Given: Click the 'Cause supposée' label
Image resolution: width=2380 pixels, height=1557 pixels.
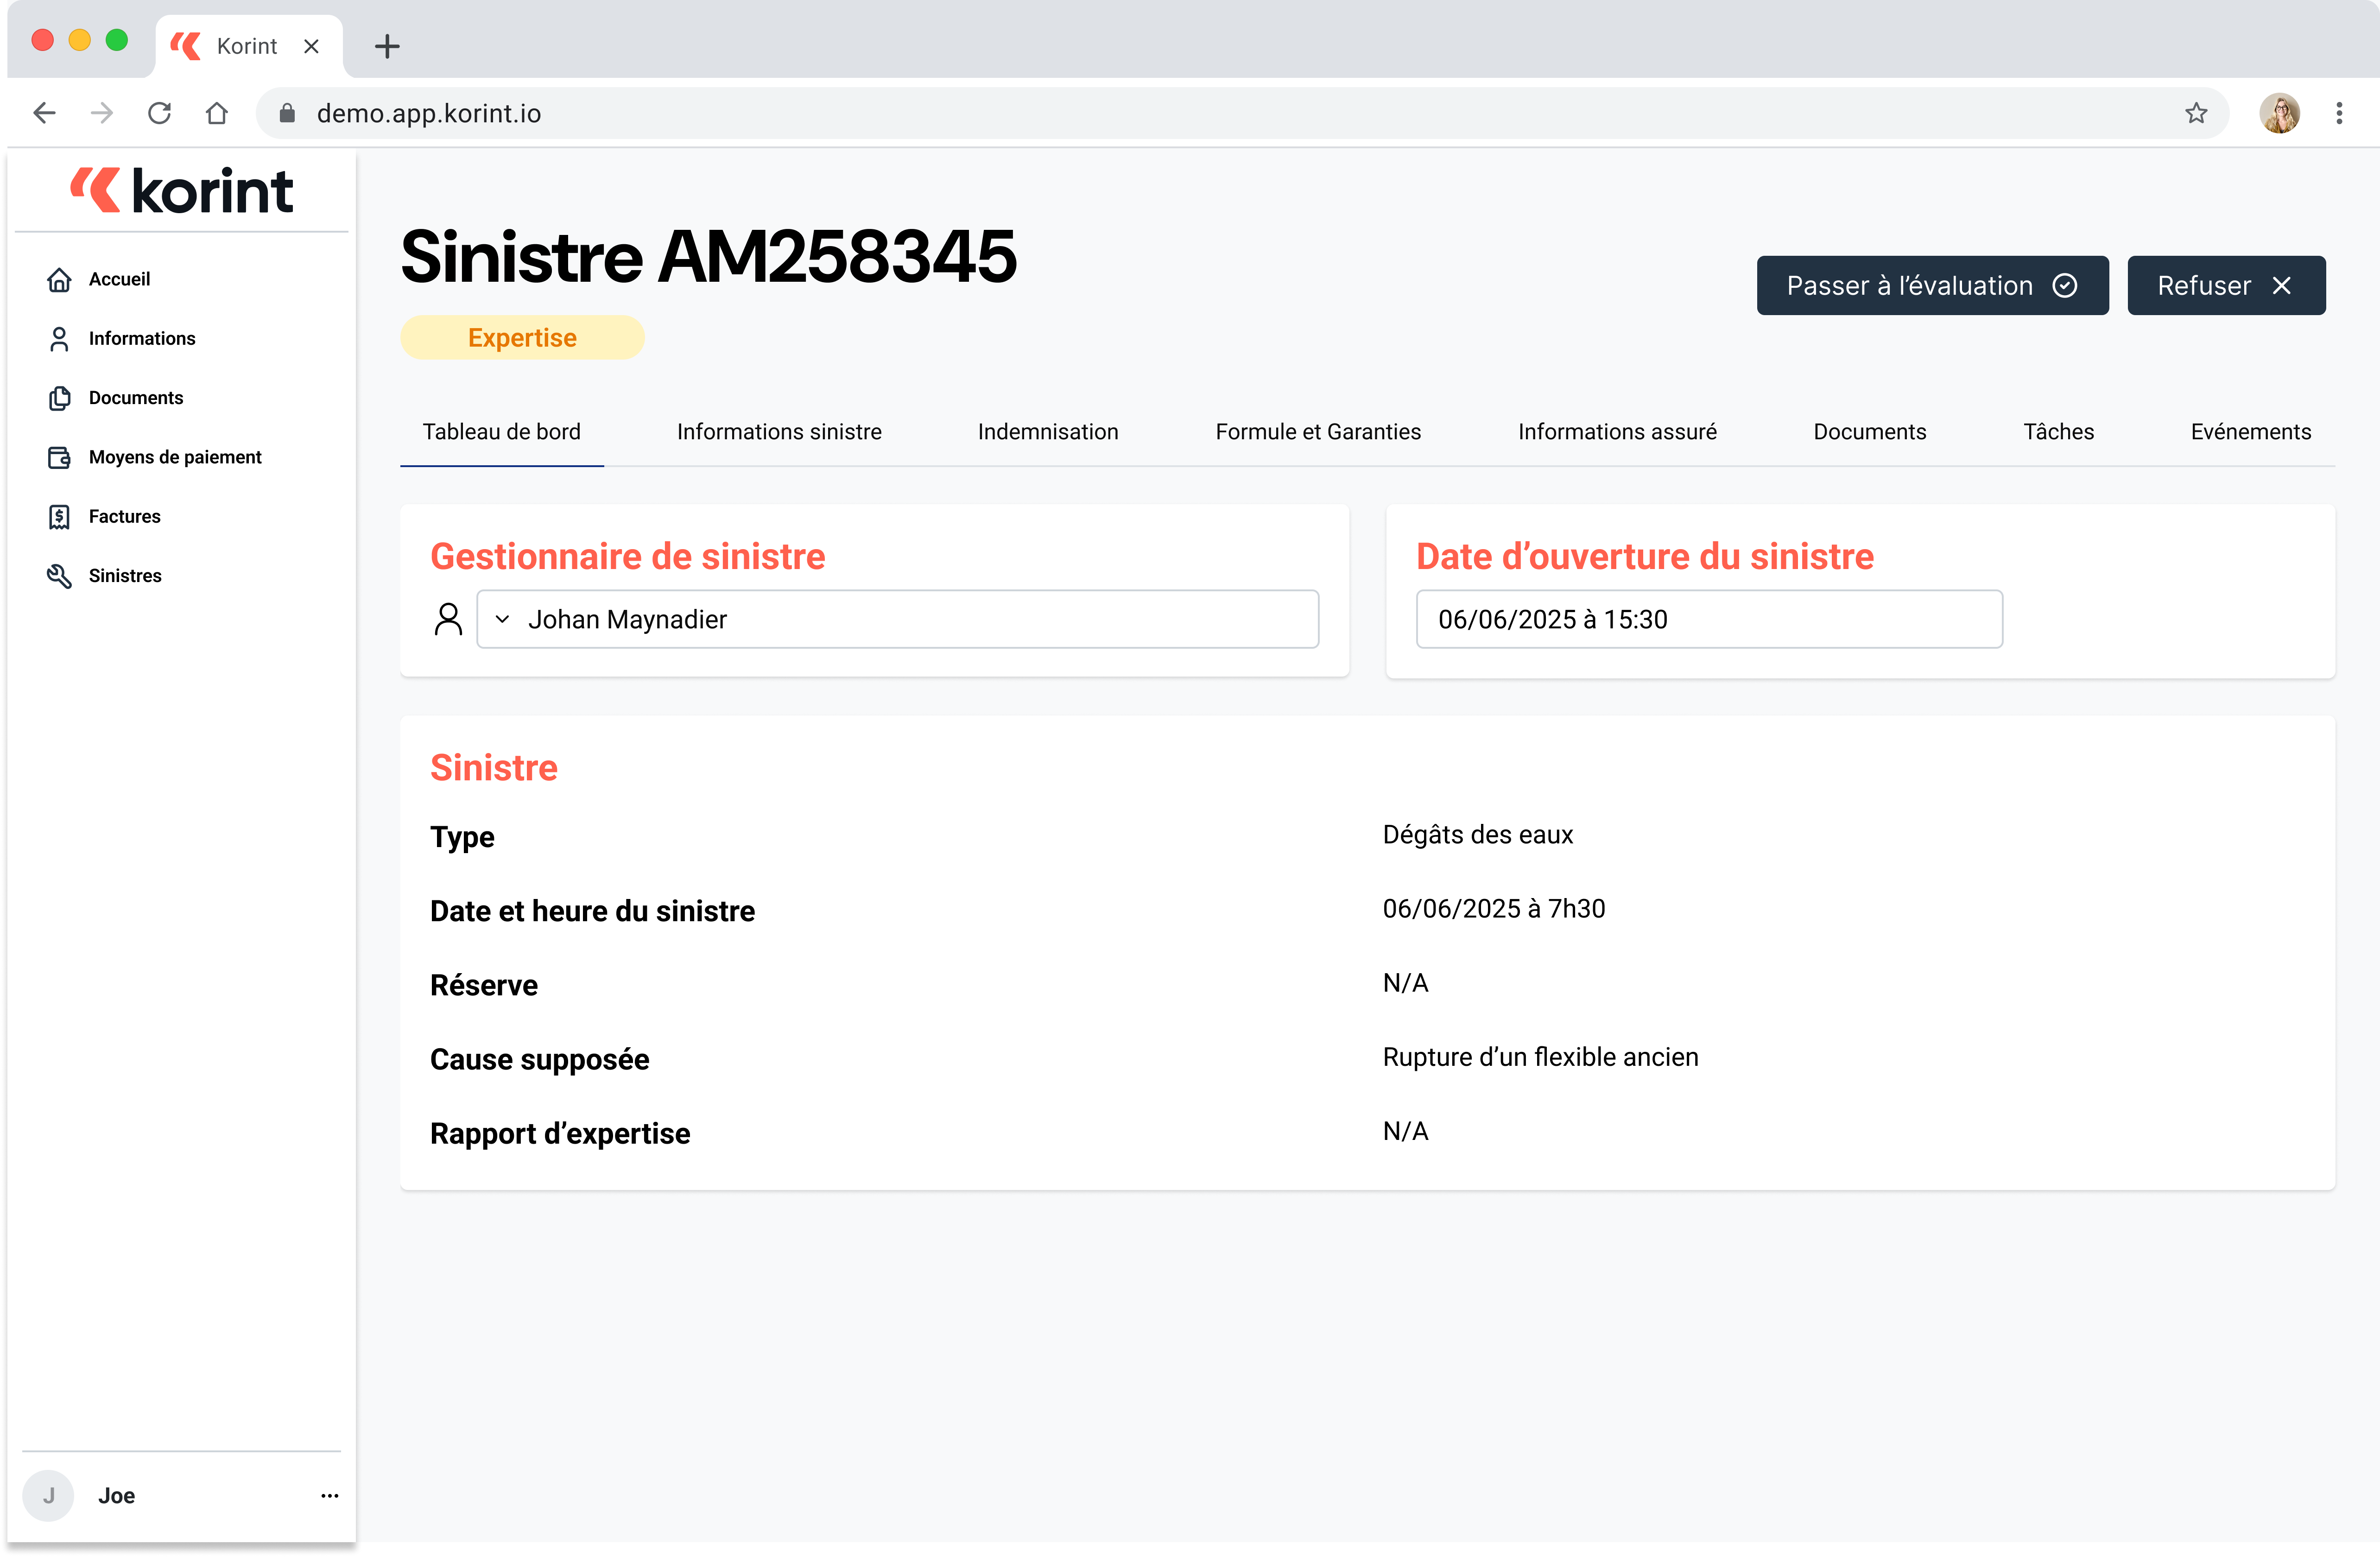Looking at the screenshot, I should (x=539, y=1059).
